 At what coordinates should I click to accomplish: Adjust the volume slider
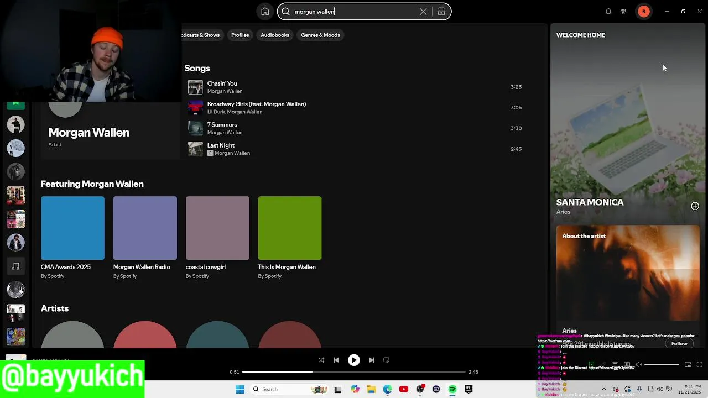point(662,365)
